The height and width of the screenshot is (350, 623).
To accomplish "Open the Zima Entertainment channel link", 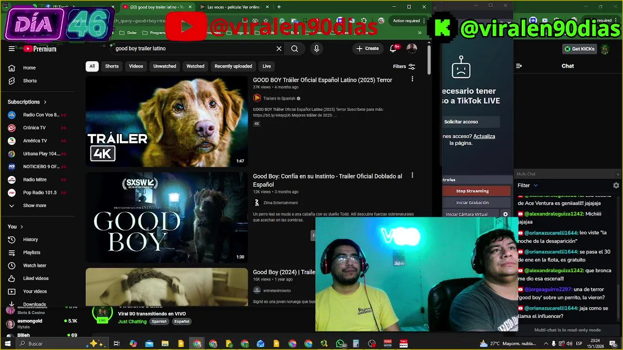I will tap(280, 203).
